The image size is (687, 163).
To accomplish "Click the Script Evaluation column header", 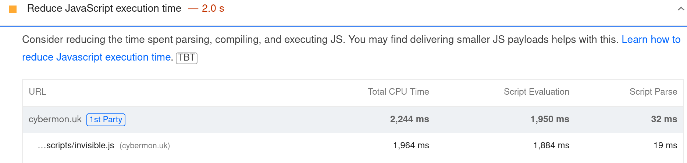I will [536, 92].
